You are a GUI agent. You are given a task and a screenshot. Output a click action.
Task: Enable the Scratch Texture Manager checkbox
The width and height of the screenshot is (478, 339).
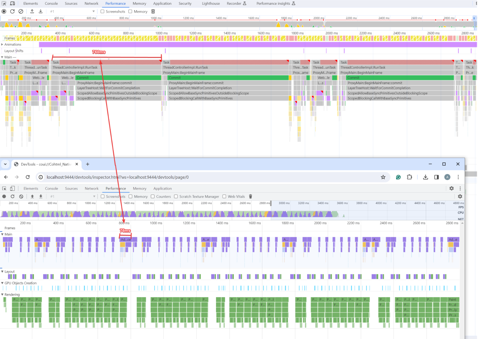(176, 196)
